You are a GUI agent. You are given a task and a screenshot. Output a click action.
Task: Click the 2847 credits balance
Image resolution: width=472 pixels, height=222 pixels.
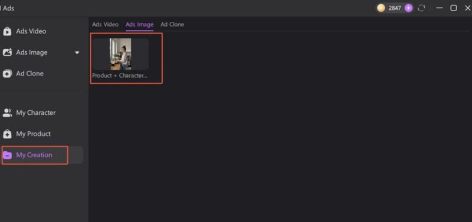395,8
